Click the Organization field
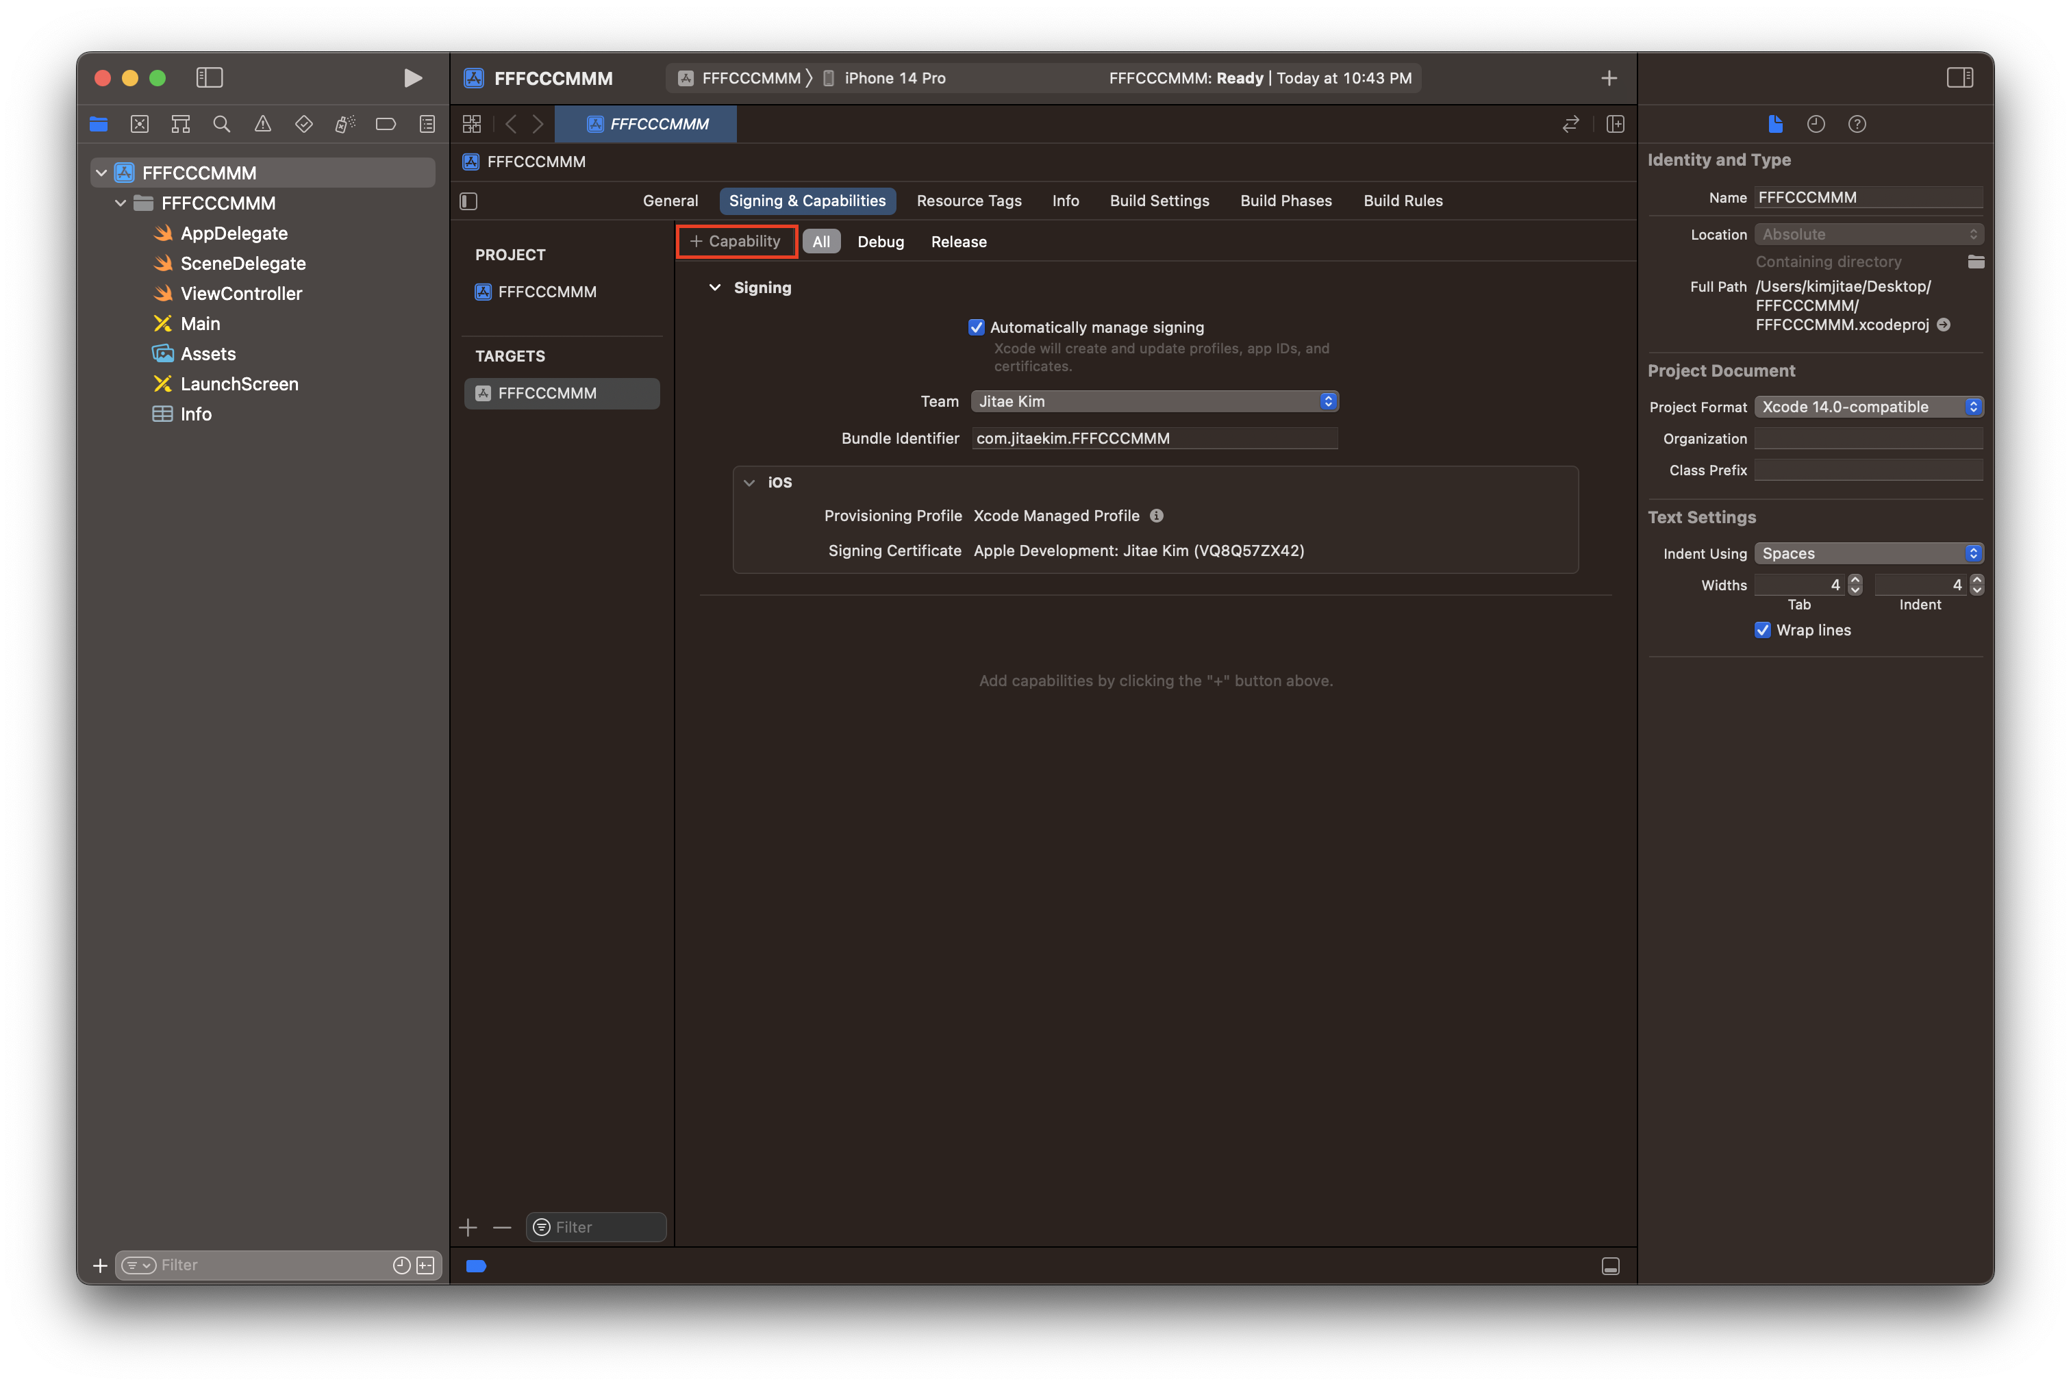Screen dimensions: 2071x1386 click(1868, 438)
